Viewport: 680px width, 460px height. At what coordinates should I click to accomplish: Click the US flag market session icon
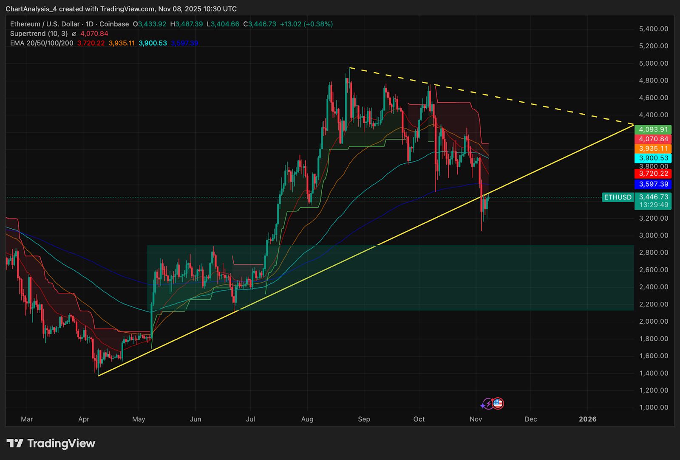[498, 404]
